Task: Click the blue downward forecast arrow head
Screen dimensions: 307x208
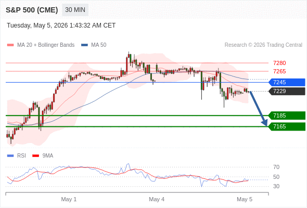Action: pyautogui.click(x=265, y=123)
